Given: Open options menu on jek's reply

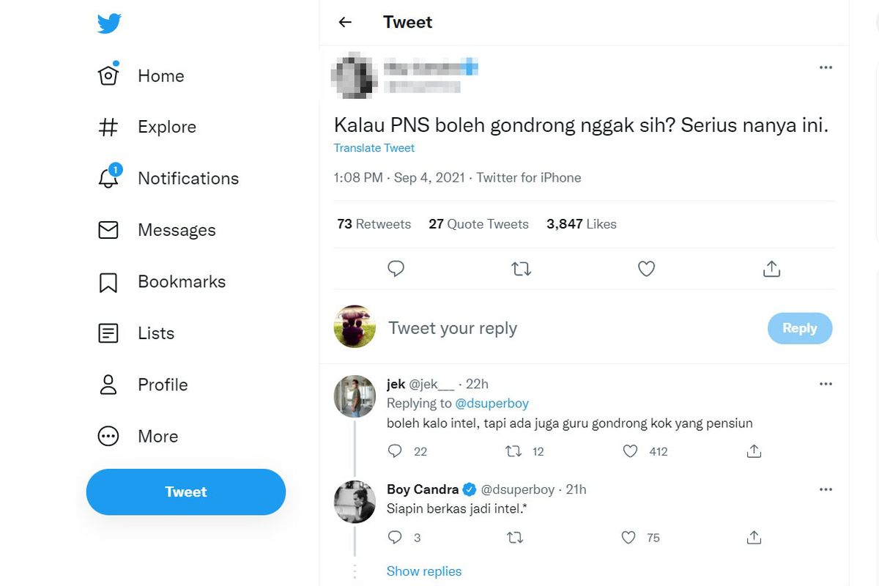Looking at the screenshot, I should point(826,383).
